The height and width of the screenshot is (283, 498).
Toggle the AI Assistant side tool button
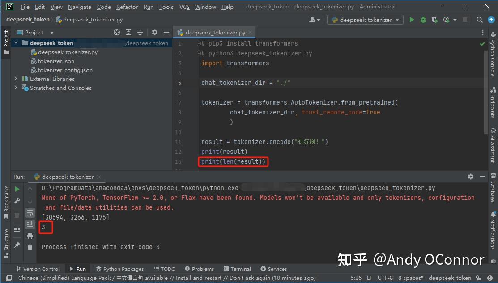click(493, 145)
